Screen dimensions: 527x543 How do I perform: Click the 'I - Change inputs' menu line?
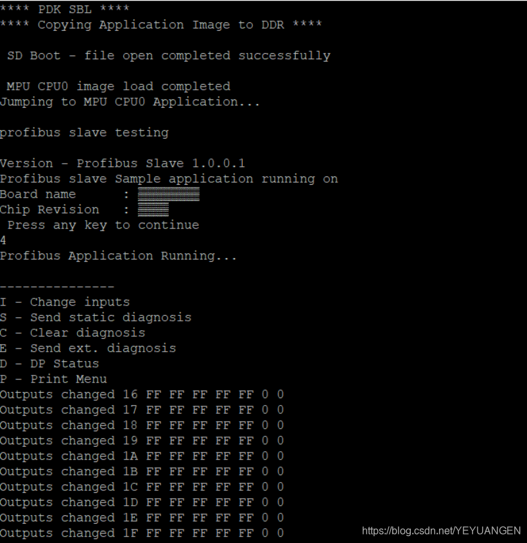pyautogui.click(x=65, y=302)
